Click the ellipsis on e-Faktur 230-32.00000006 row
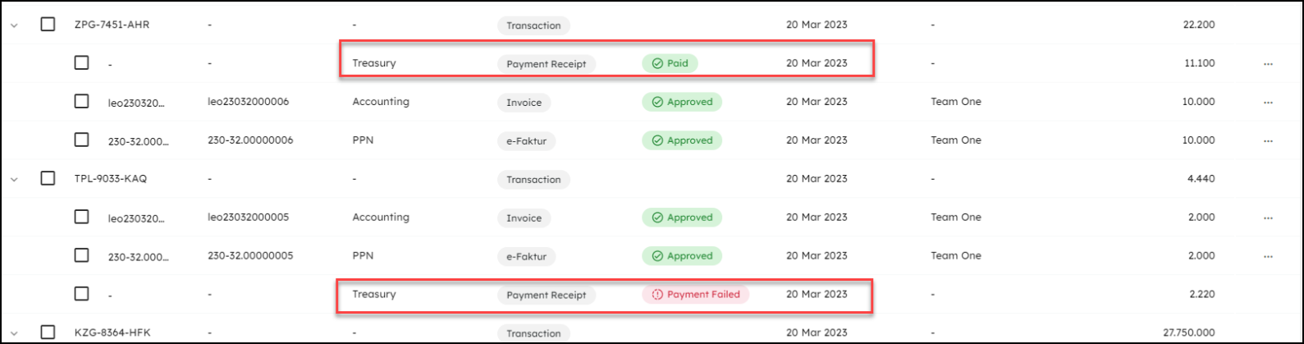Screen dimensions: 1304x344 click(x=1268, y=140)
